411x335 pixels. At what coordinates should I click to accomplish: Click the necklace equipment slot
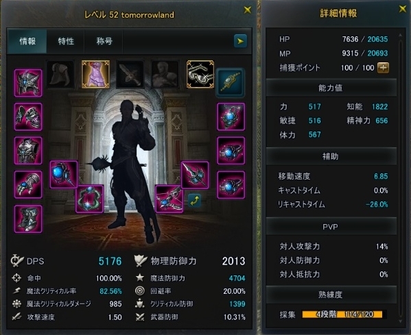click(x=231, y=116)
